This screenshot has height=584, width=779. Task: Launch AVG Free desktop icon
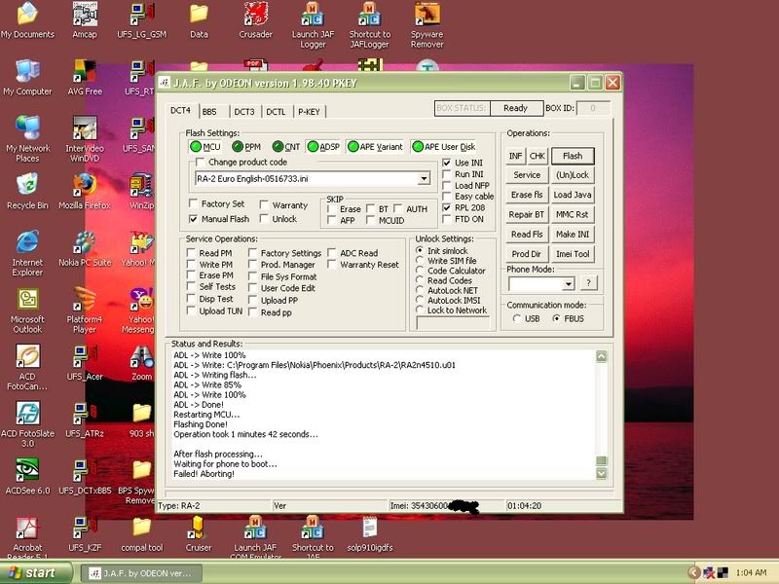[x=85, y=77]
